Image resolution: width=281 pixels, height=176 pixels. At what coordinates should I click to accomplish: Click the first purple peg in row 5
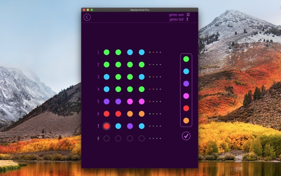(106, 101)
